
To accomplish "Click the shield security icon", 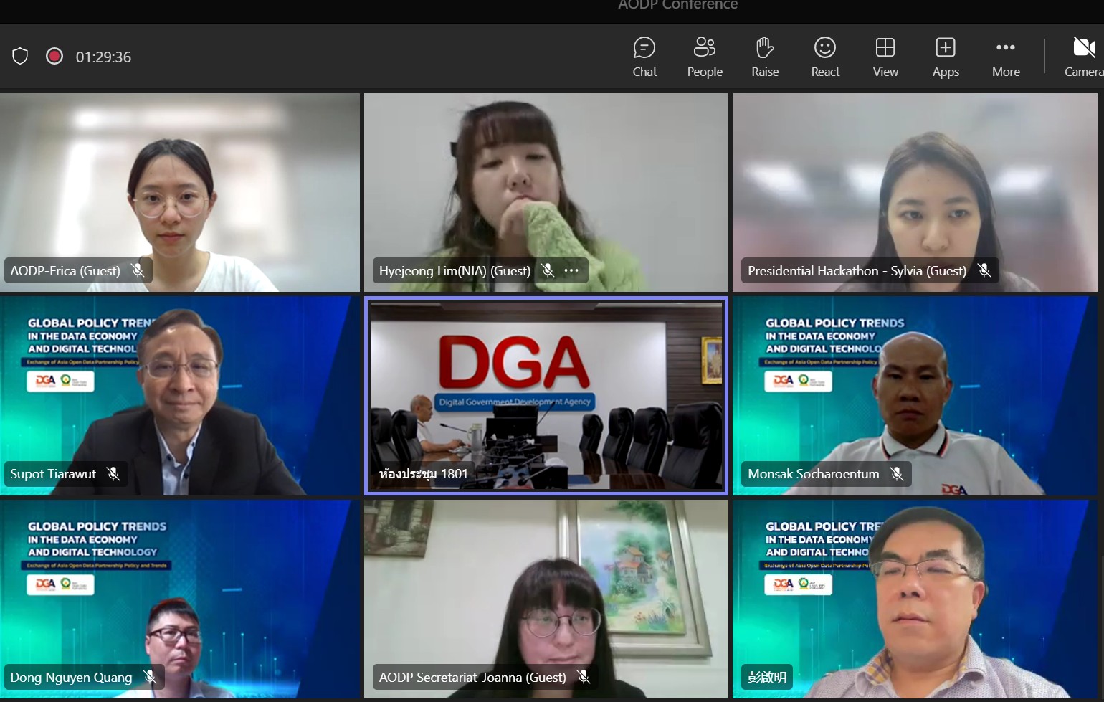I will coord(20,56).
